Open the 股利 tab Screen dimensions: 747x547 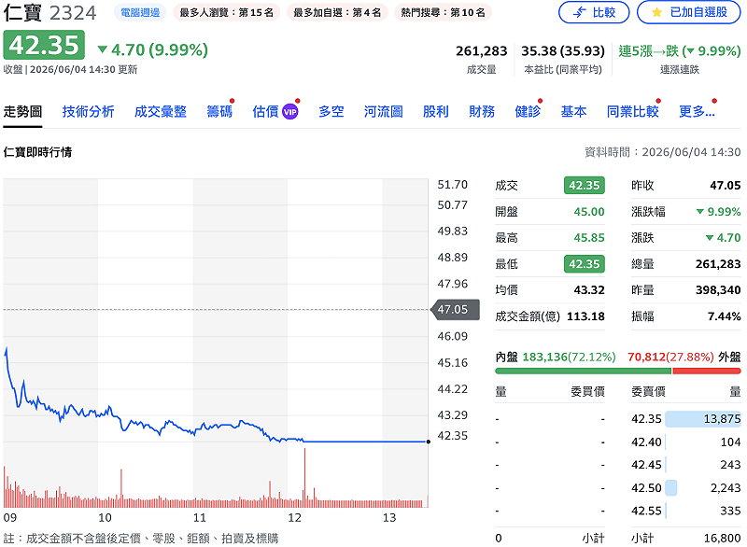pyautogui.click(x=436, y=112)
